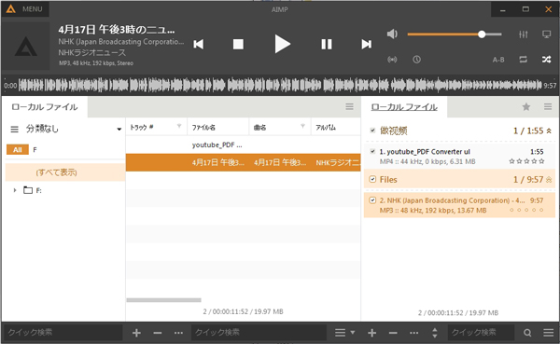Uncheck track 1 youtube_PDF Converter

click(372, 151)
